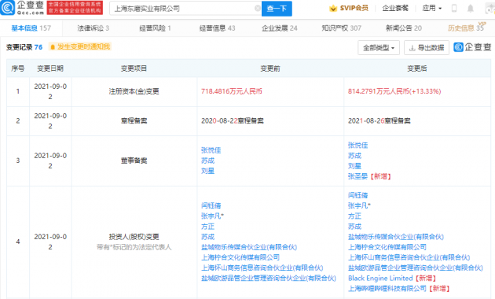Open 闫钰倩 in the 变更前 investors list
This screenshot has width=495, height=299.
point(211,206)
